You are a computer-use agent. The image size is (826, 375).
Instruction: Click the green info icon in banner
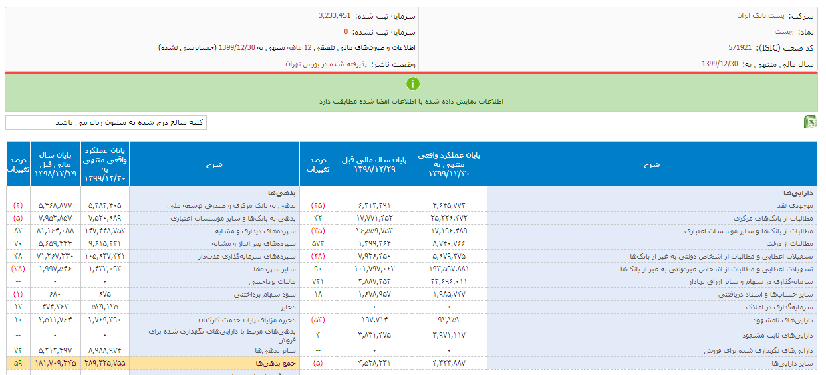[413, 84]
